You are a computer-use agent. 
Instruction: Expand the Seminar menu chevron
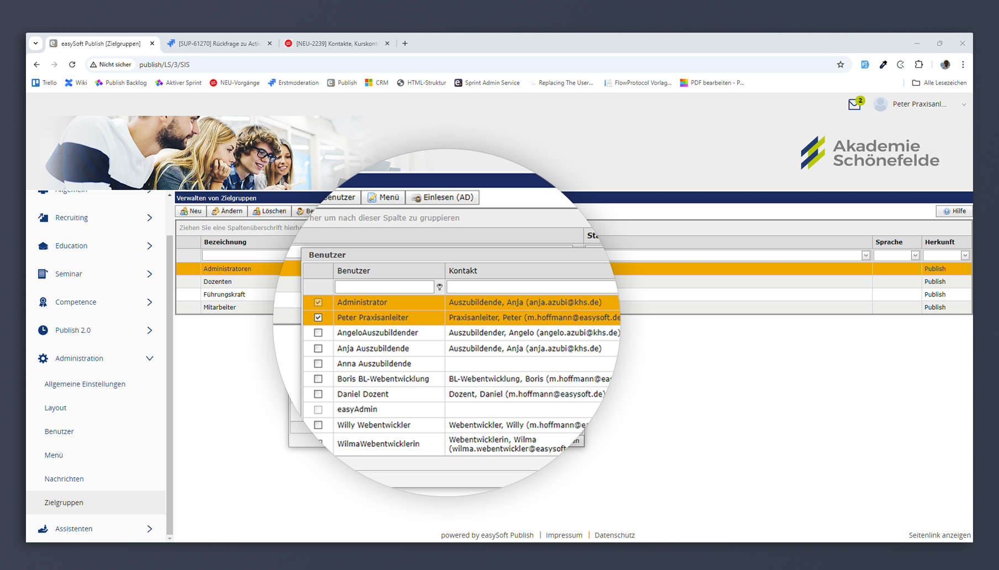click(150, 274)
